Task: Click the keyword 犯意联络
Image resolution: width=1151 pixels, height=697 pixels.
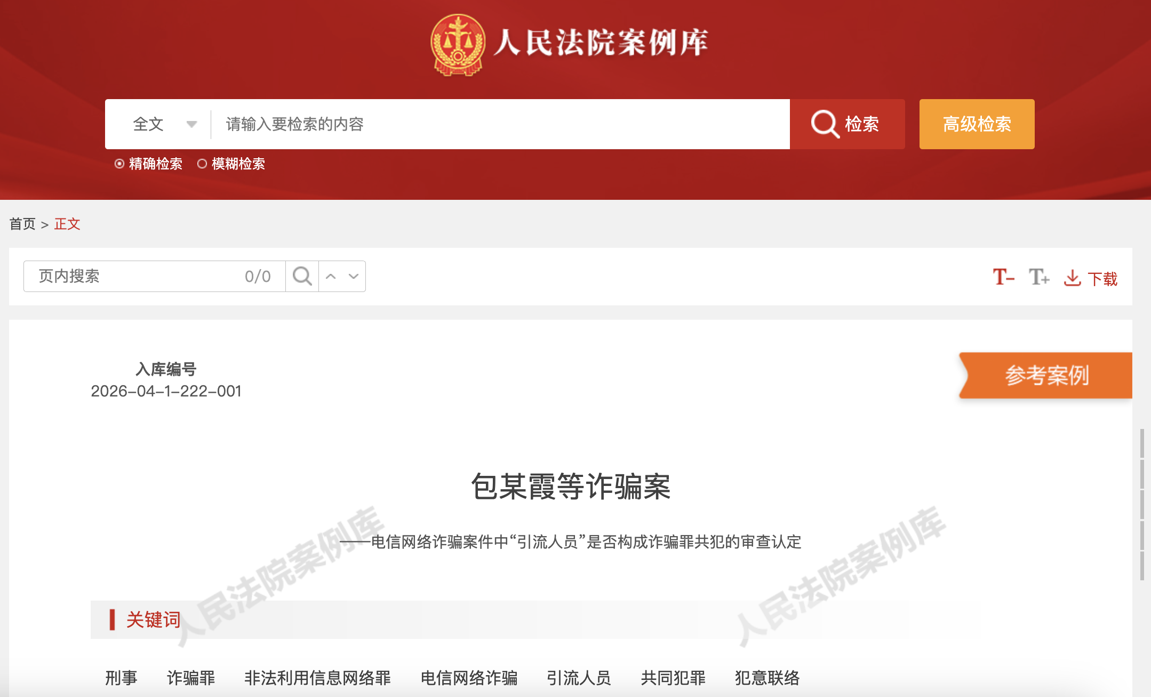Action: coord(768,678)
